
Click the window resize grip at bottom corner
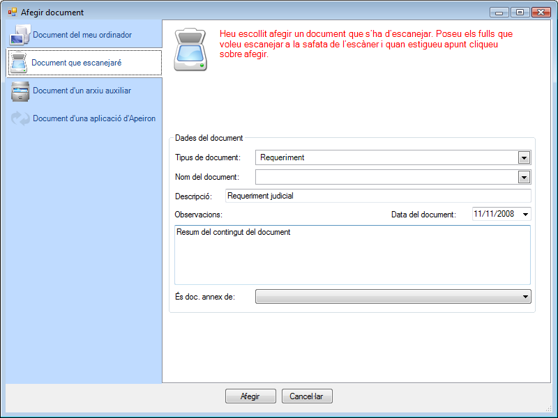pyautogui.click(x=548, y=409)
